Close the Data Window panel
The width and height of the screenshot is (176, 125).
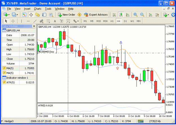(x=34, y=26)
